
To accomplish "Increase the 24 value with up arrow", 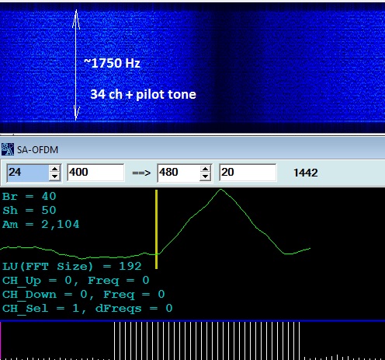I will 54,170.
